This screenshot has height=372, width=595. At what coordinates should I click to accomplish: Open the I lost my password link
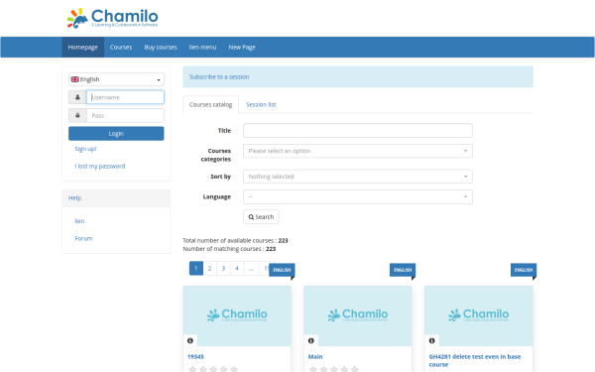point(100,167)
